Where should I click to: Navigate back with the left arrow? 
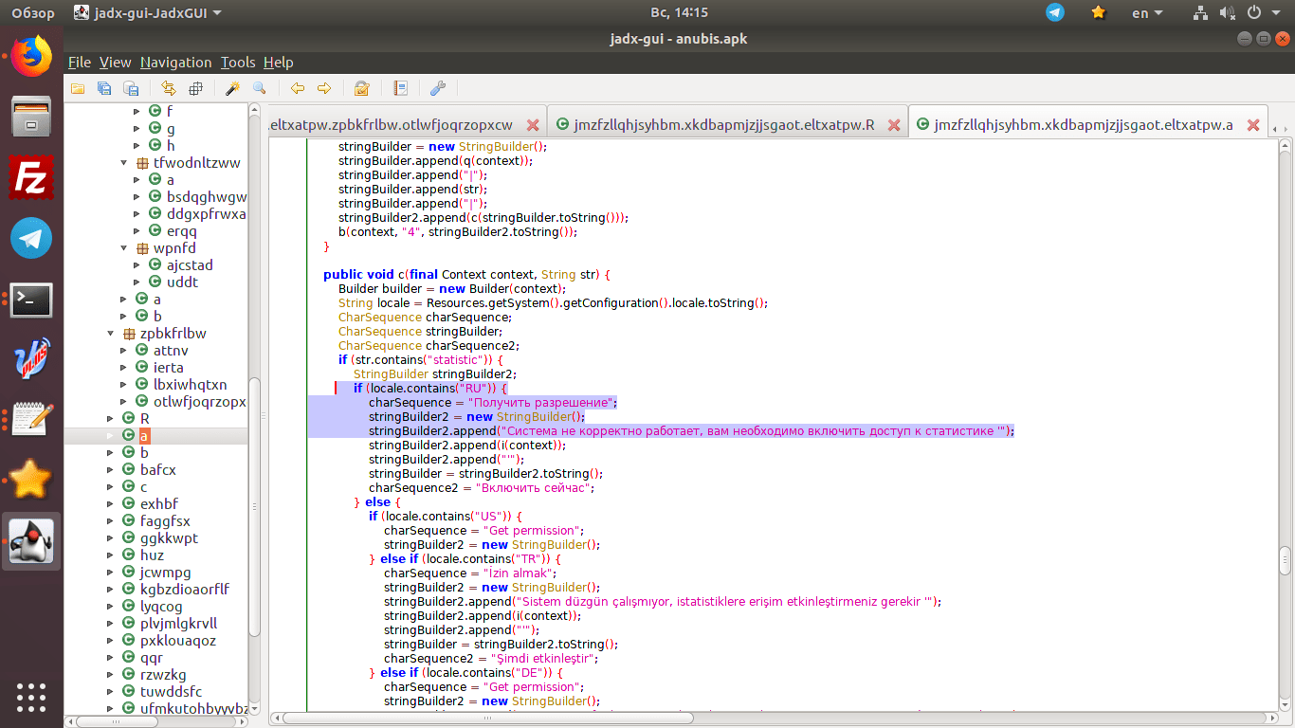[298, 88]
